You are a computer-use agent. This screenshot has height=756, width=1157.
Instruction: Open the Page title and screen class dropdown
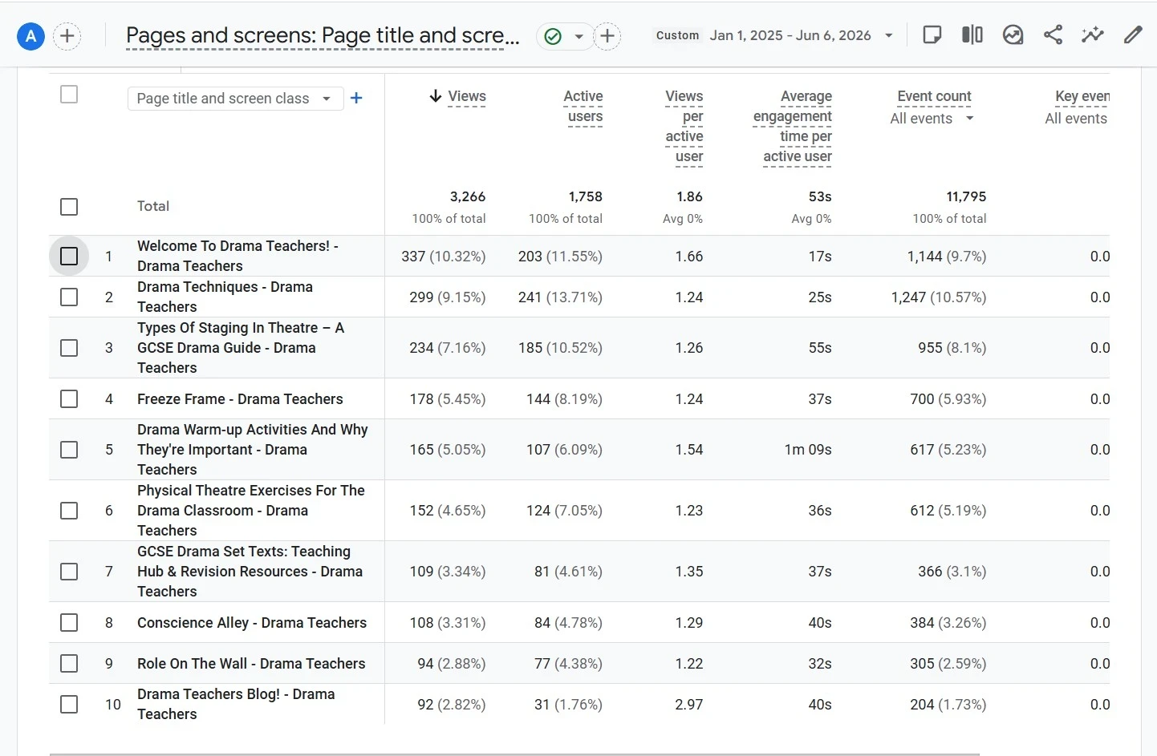[x=235, y=98]
